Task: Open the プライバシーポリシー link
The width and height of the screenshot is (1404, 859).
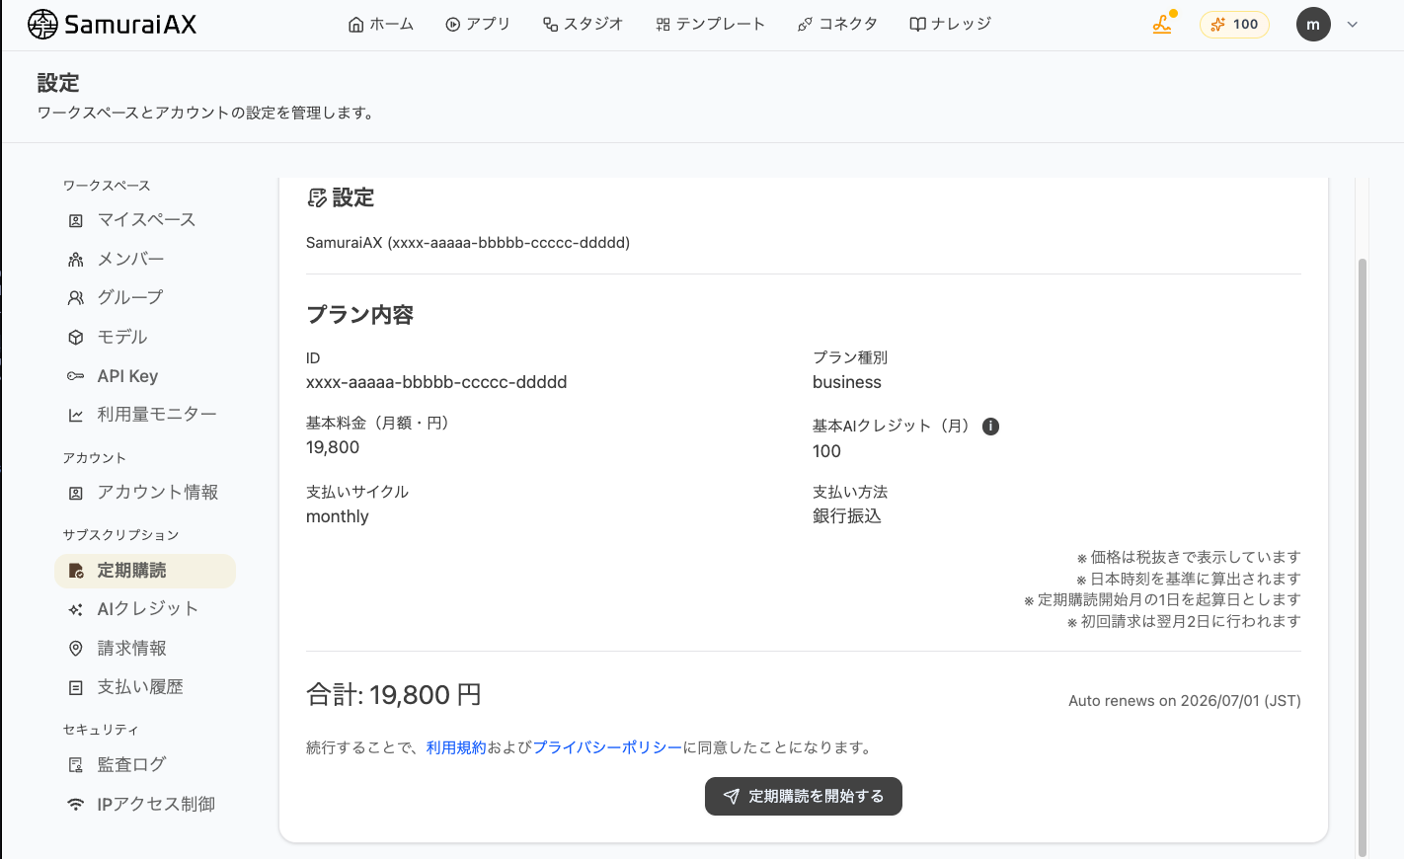Action: pyautogui.click(x=607, y=747)
